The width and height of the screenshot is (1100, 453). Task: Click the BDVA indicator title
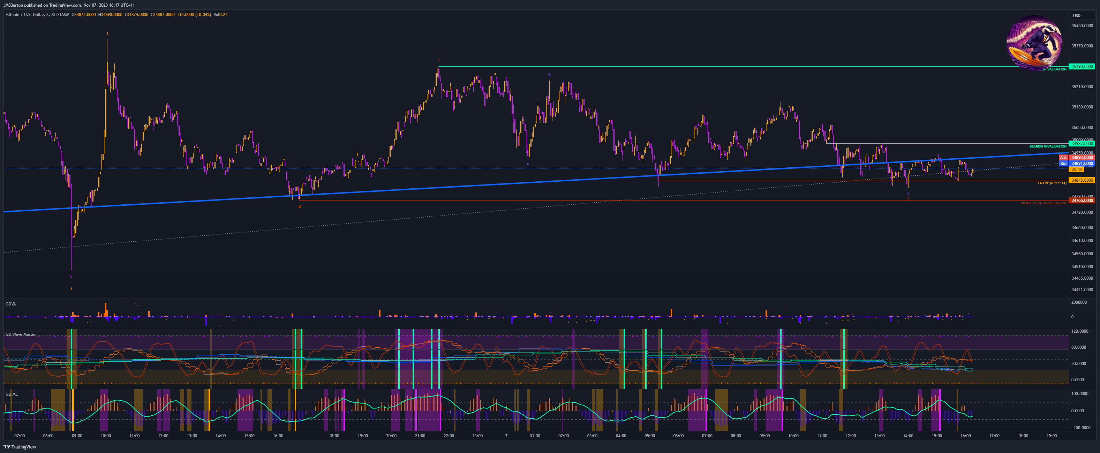(x=11, y=304)
